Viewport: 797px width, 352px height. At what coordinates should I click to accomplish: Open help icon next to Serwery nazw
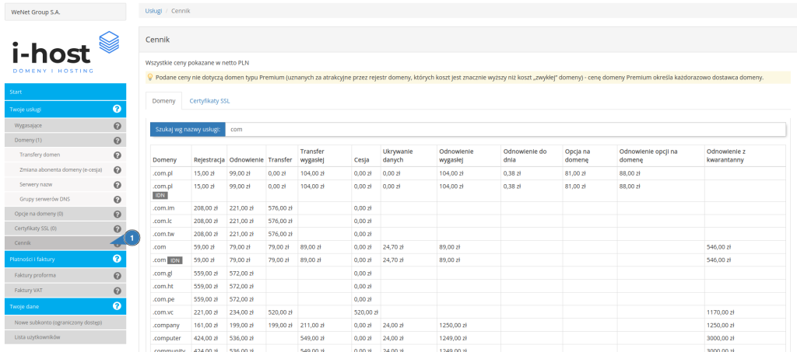pos(118,185)
